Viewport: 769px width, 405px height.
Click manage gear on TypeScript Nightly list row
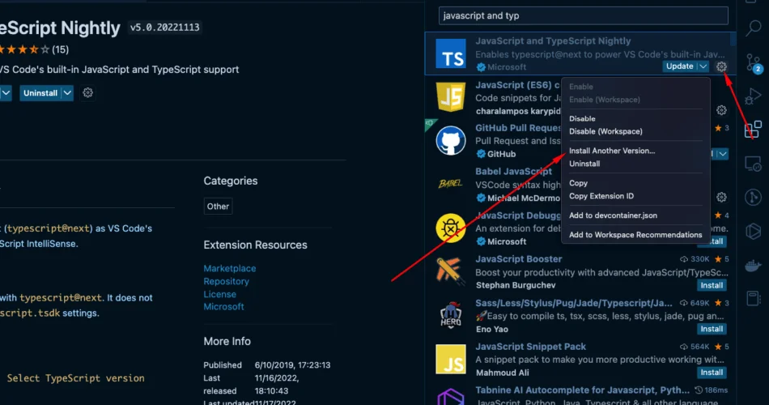(721, 66)
